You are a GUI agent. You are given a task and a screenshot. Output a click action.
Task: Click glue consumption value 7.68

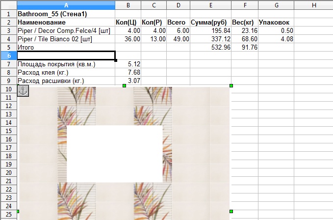click(128, 73)
